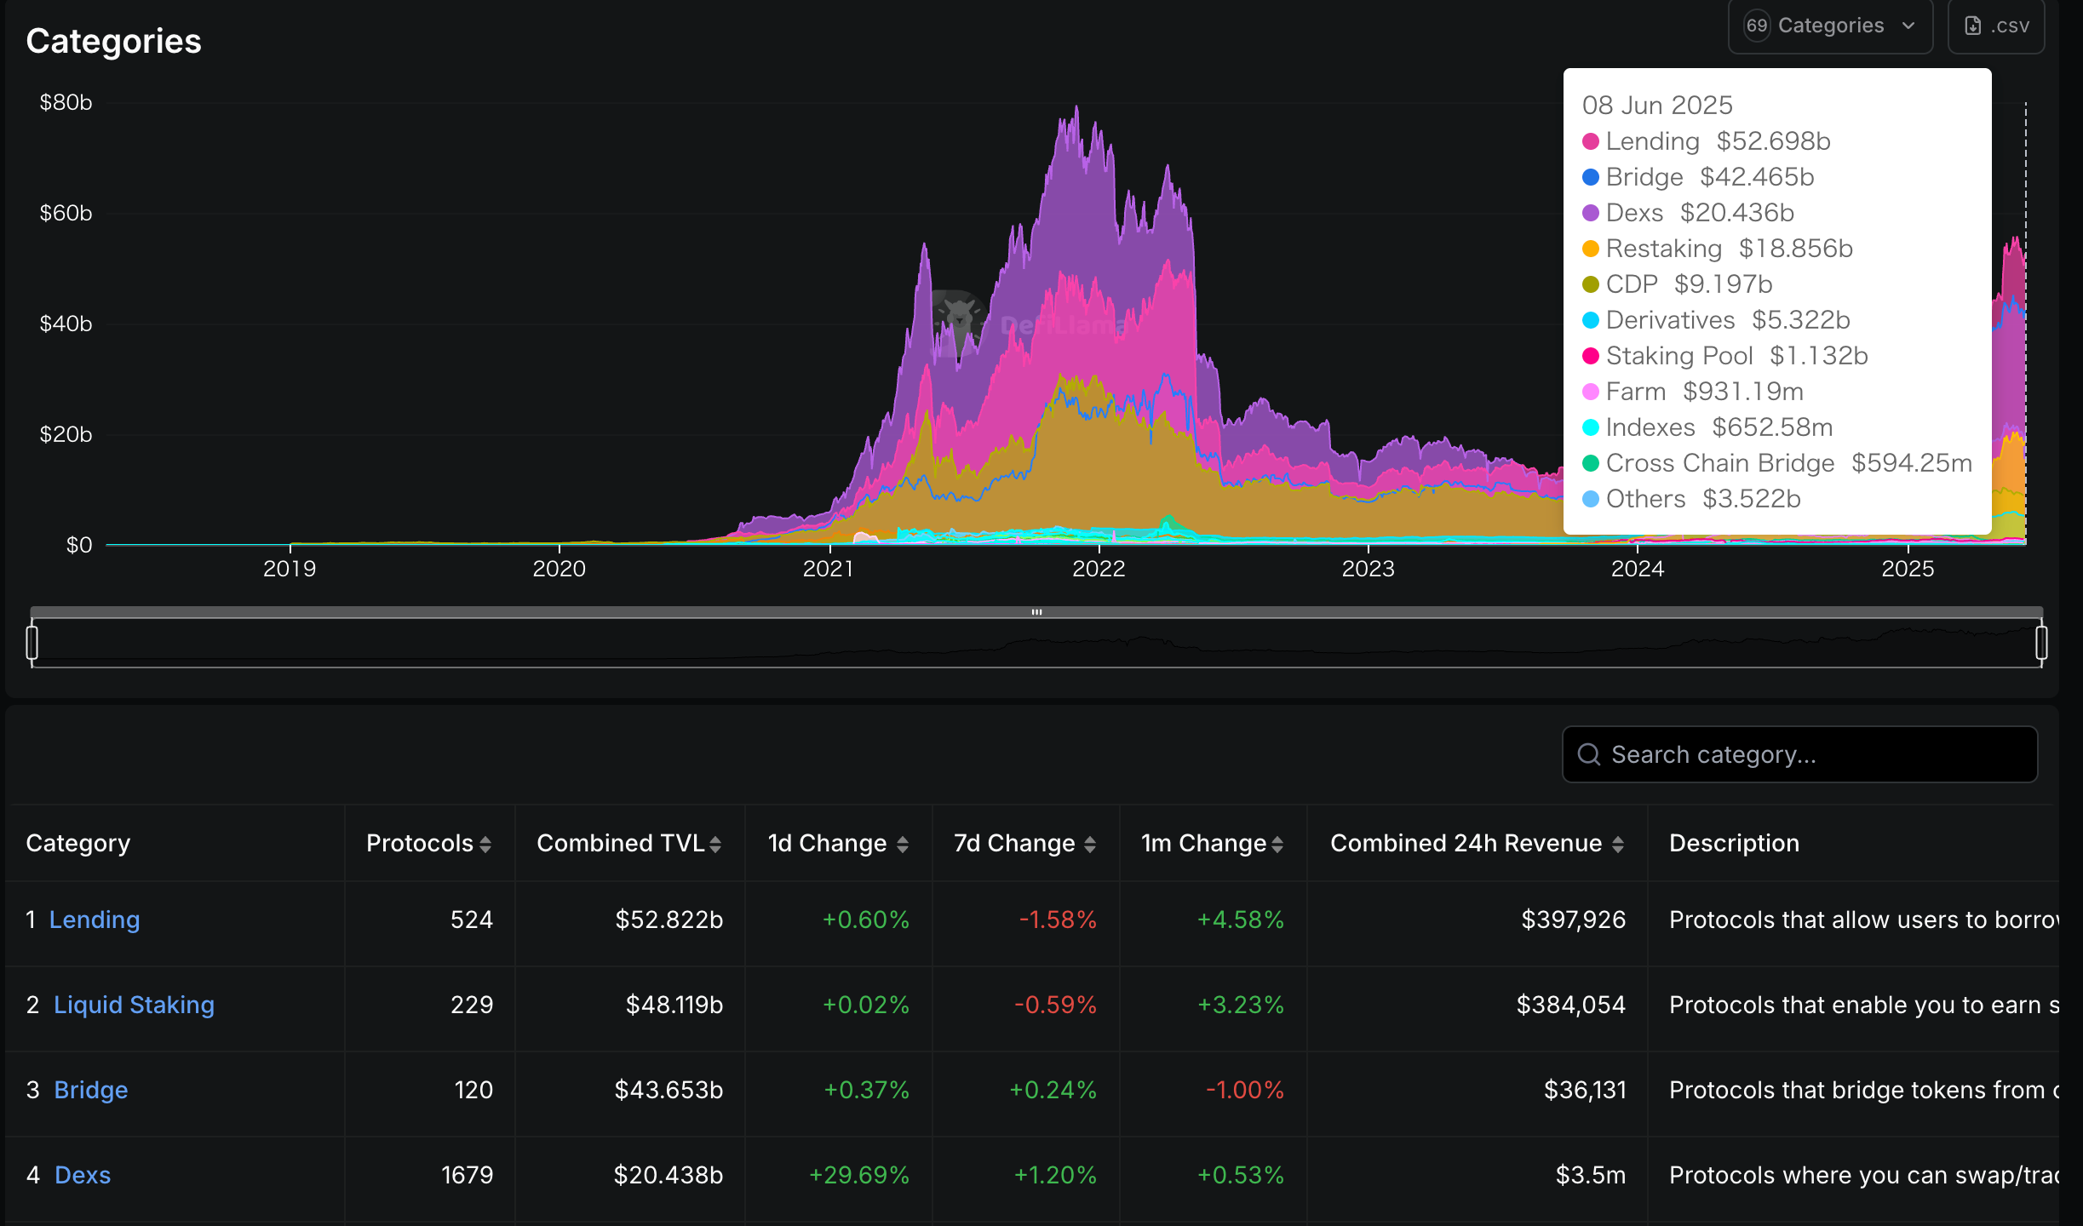This screenshot has width=2083, height=1226.
Task: Click the Description column header
Action: pos(1733,844)
